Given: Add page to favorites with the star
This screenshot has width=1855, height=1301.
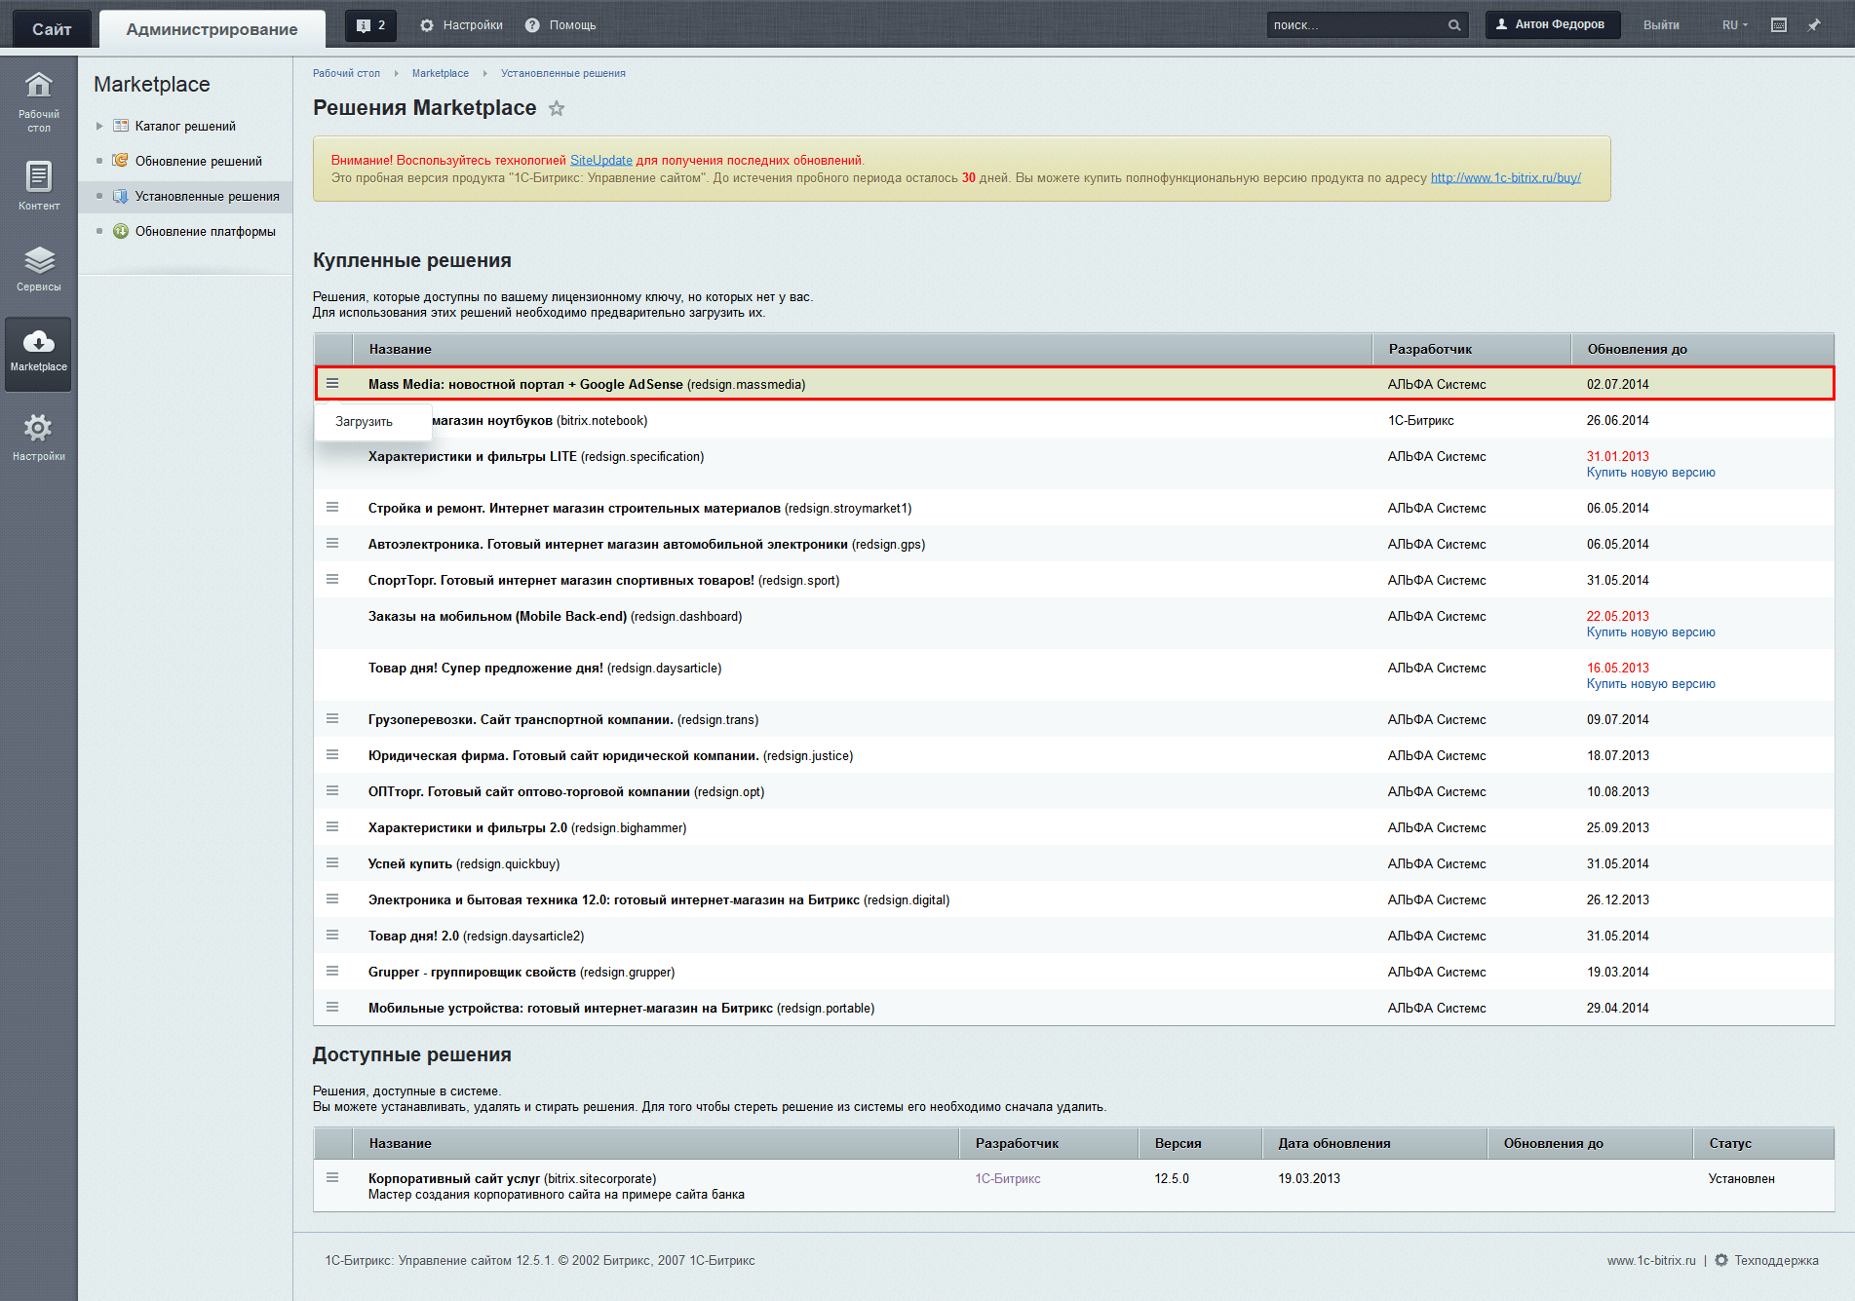Looking at the screenshot, I should pos(557,108).
